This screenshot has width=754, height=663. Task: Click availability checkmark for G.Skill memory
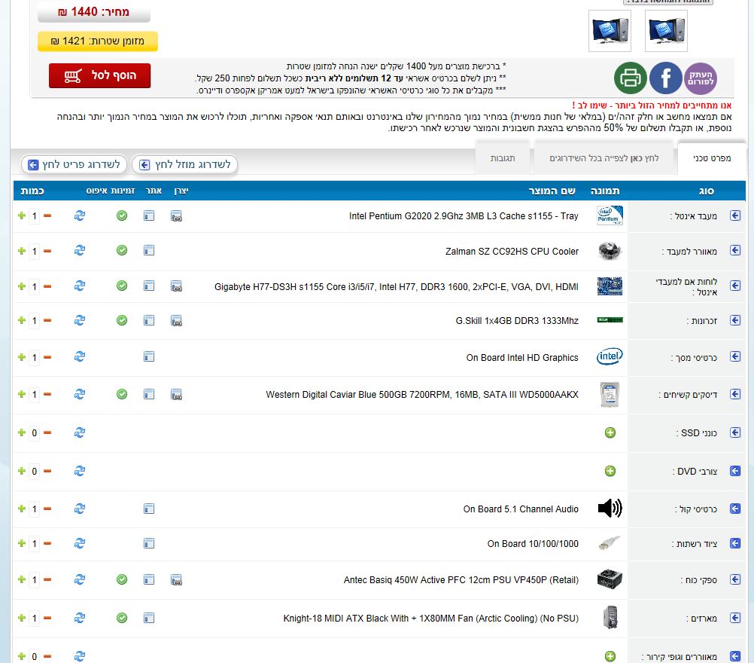coord(122,320)
